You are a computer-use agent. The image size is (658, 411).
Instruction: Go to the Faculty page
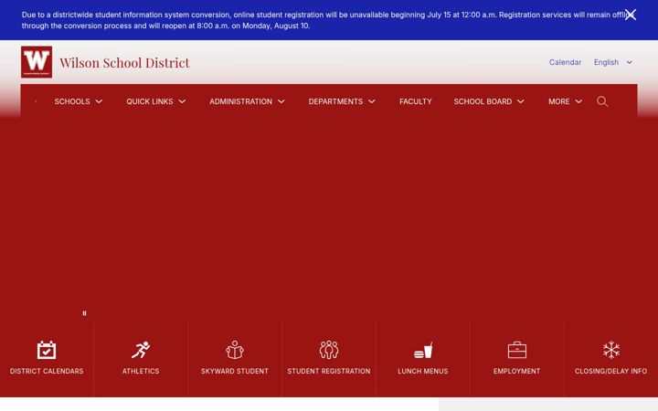(416, 101)
